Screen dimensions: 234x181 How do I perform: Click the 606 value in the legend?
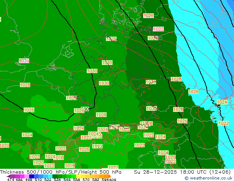(113, 180)
